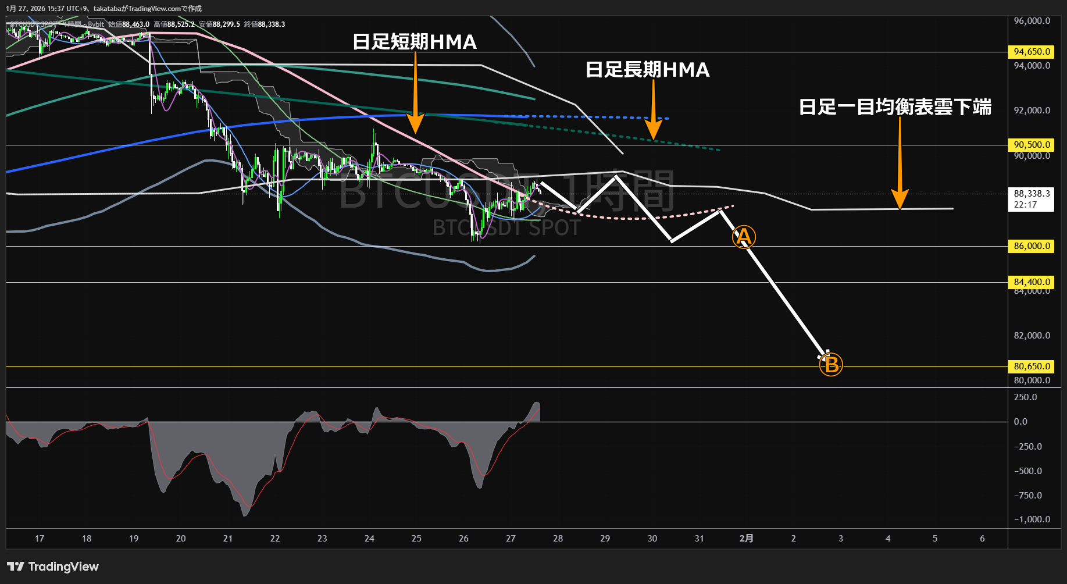Select the 日足長期HMA text annotation
1067x584 pixels.
[x=647, y=70]
